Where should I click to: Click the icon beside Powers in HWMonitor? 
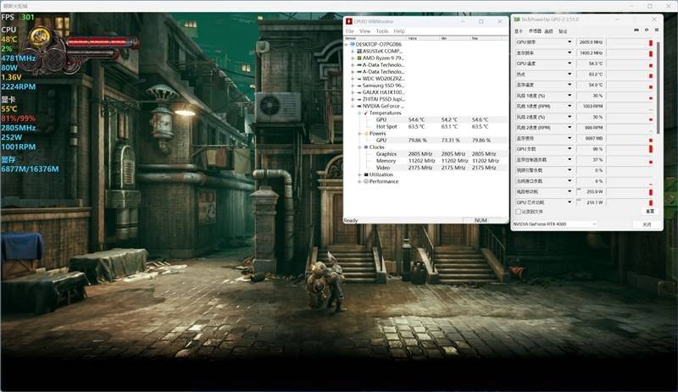click(366, 134)
